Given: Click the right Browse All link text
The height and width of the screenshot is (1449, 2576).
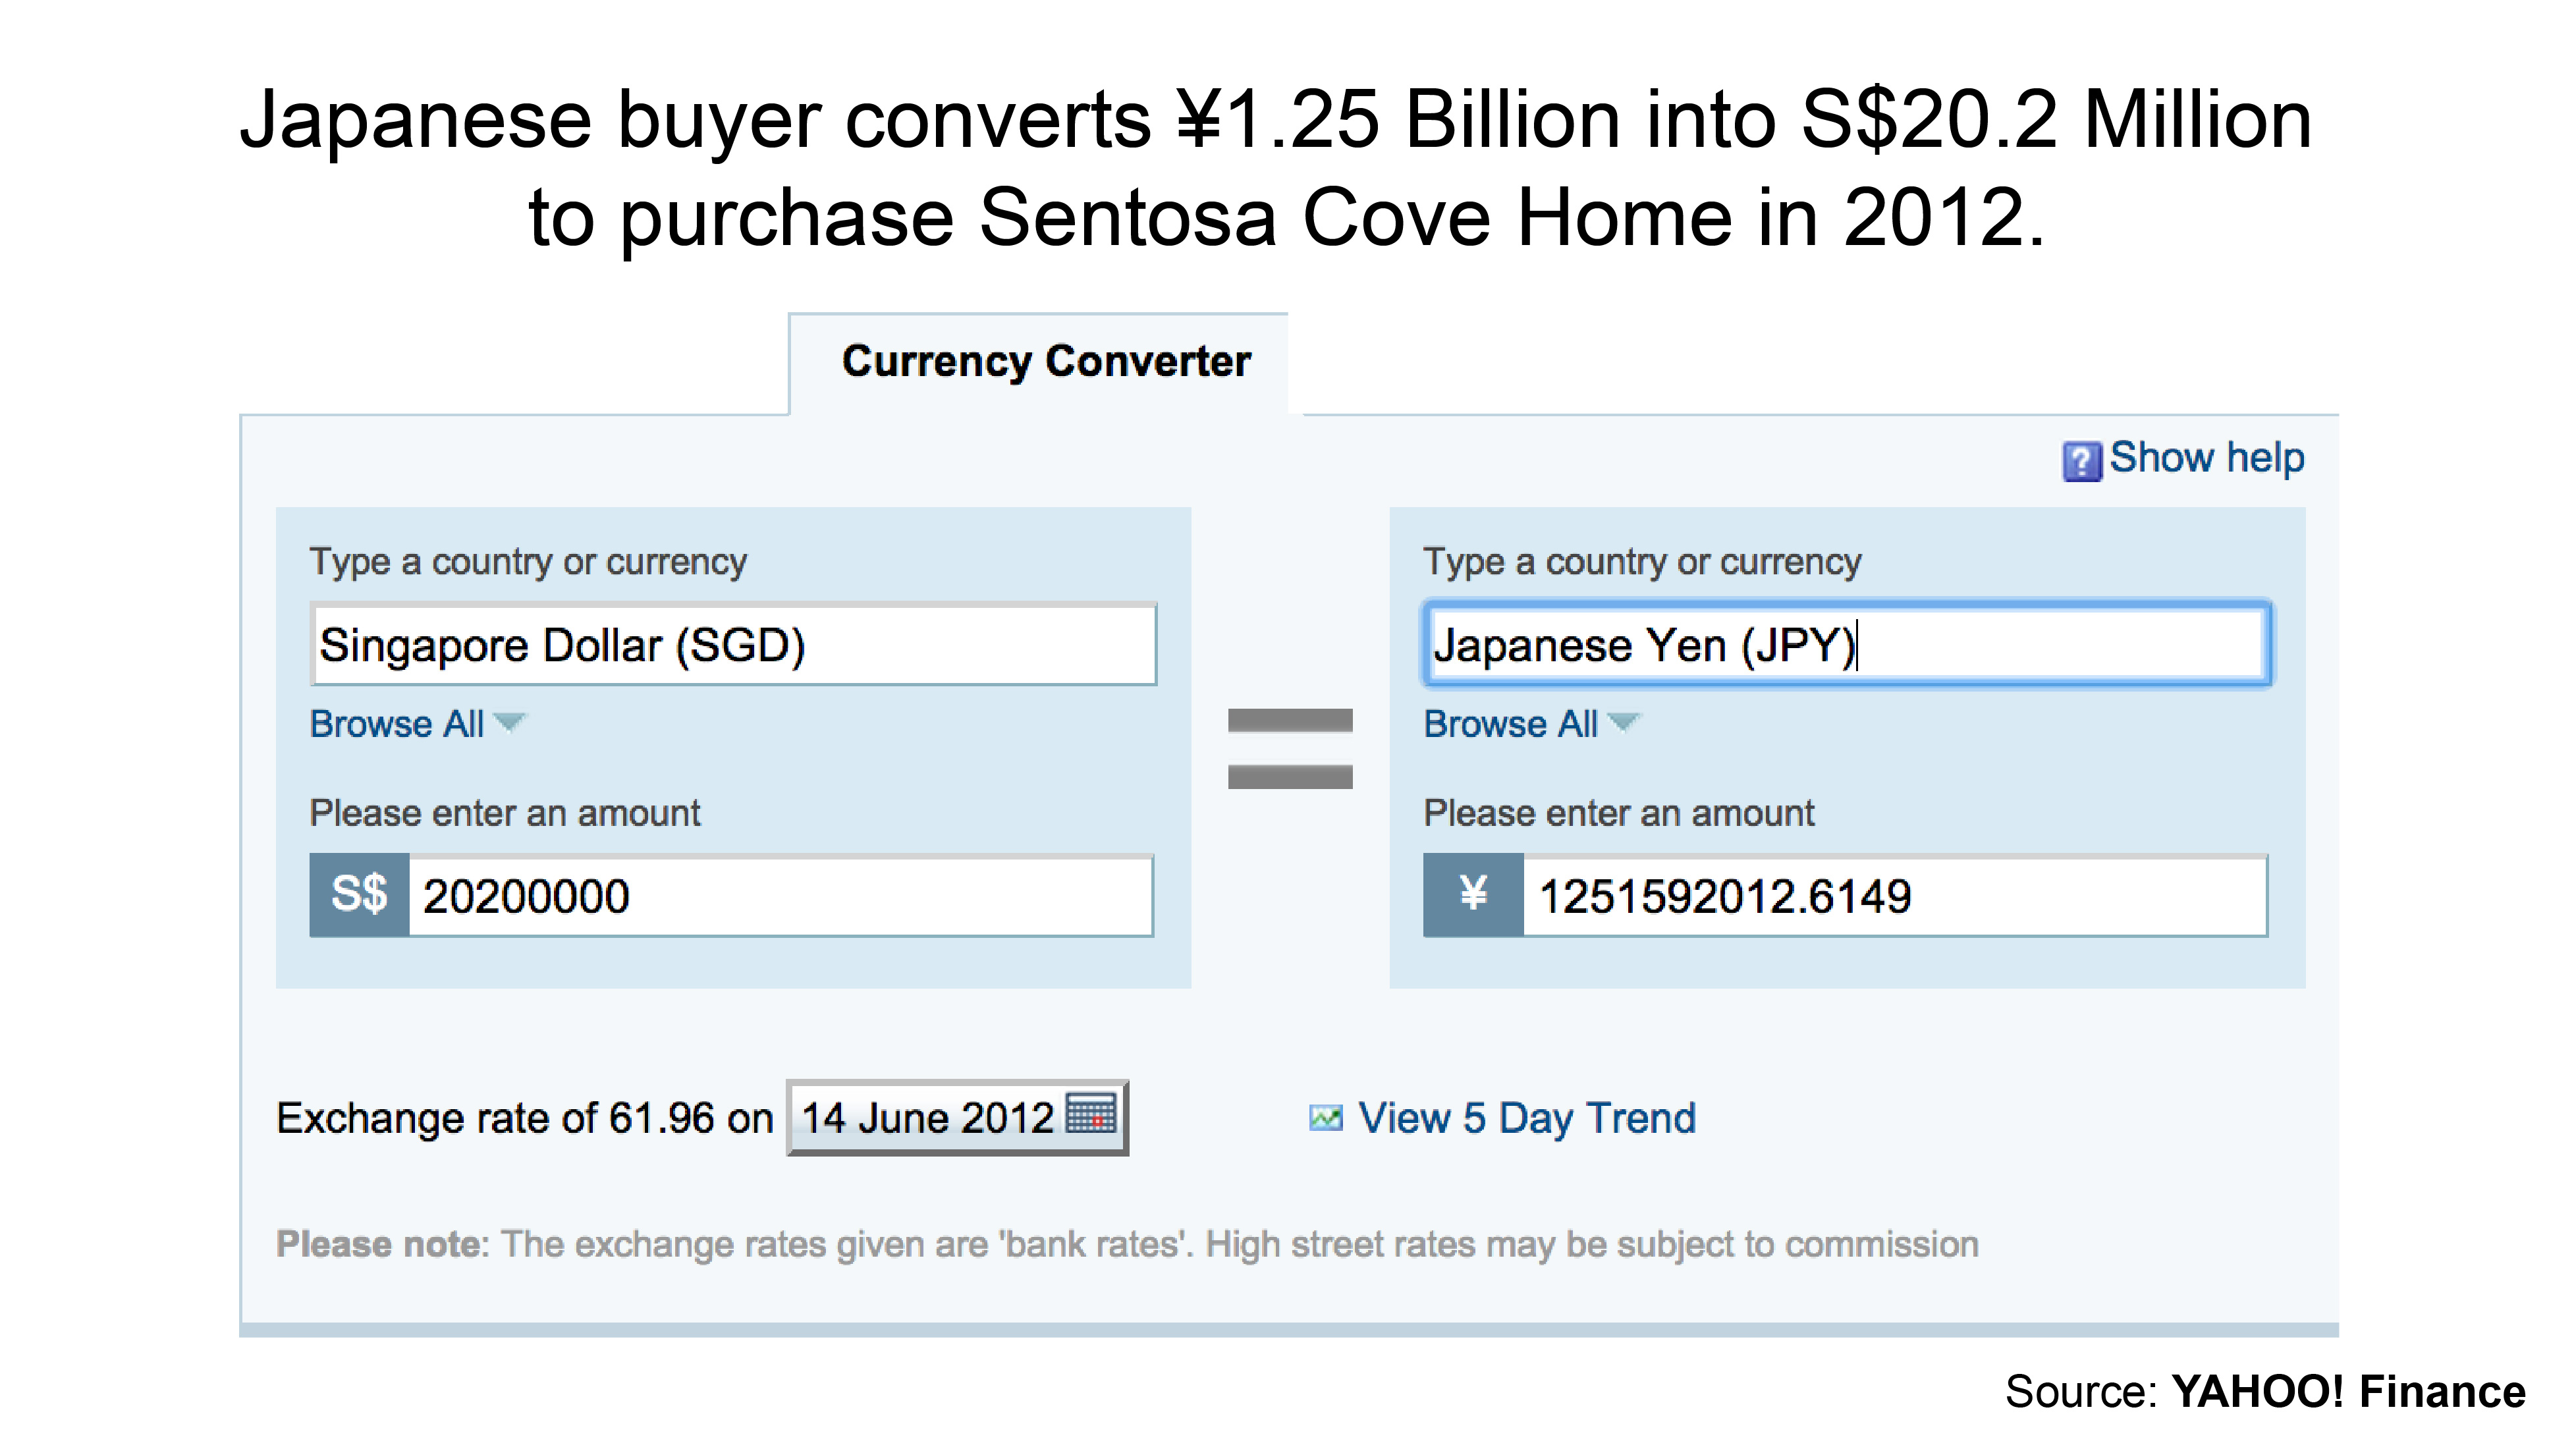Looking at the screenshot, I should tap(1511, 724).
